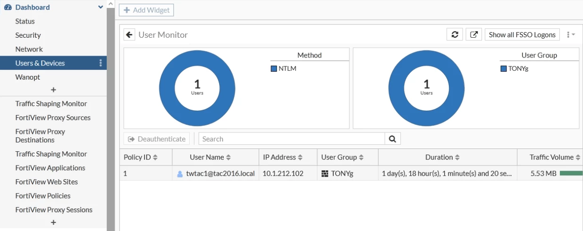
Task: Click into the Search field
Action: pos(292,139)
